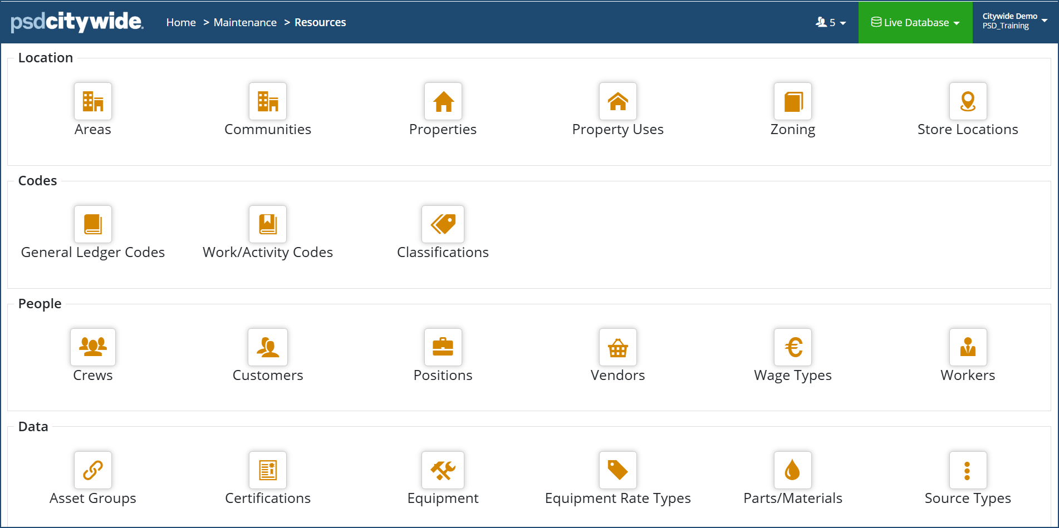Select the Classifications tag icon
This screenshot has width=1059, height=528.
[x=443, y=224]
